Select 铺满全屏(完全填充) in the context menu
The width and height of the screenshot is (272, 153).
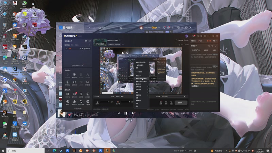click(141, 81)
